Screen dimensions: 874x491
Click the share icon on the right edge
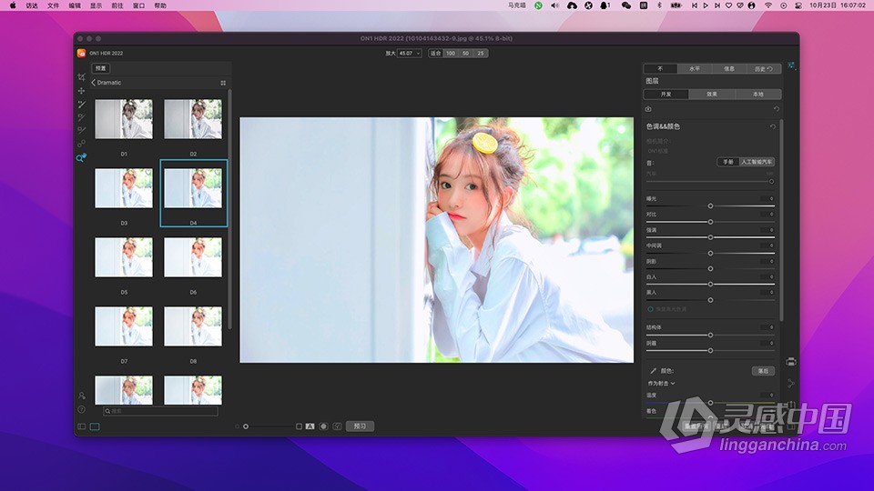click(791, 383)
